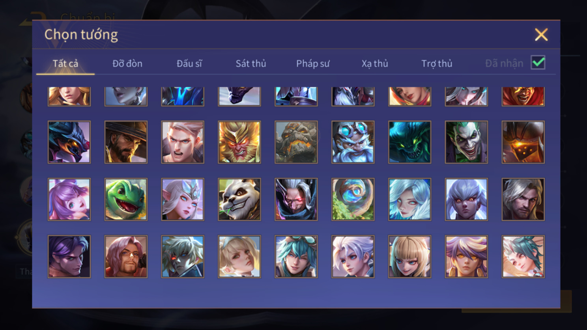This screenshot has width=587, height=330.
Task: Select the purple-haired bunny girl hero
Action: pos(69,199)
